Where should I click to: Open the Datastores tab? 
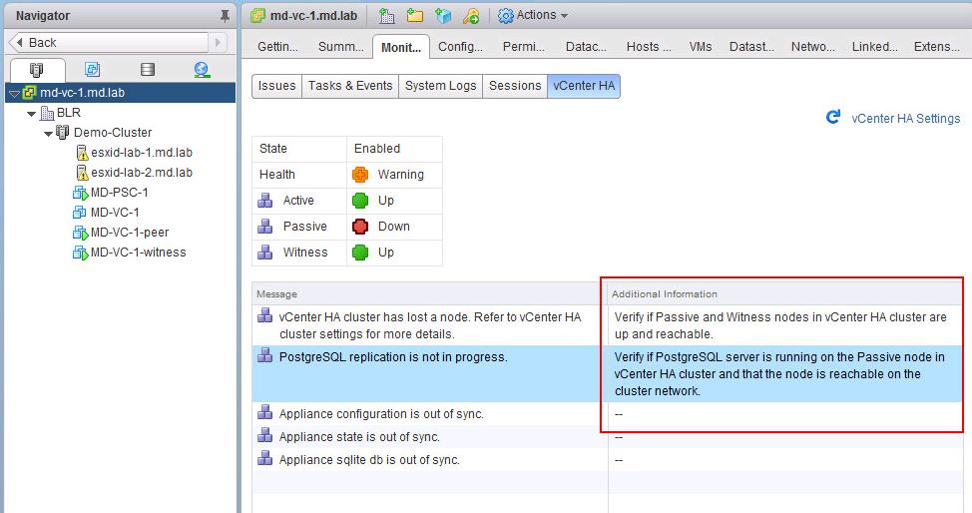(x=751, y=47)
